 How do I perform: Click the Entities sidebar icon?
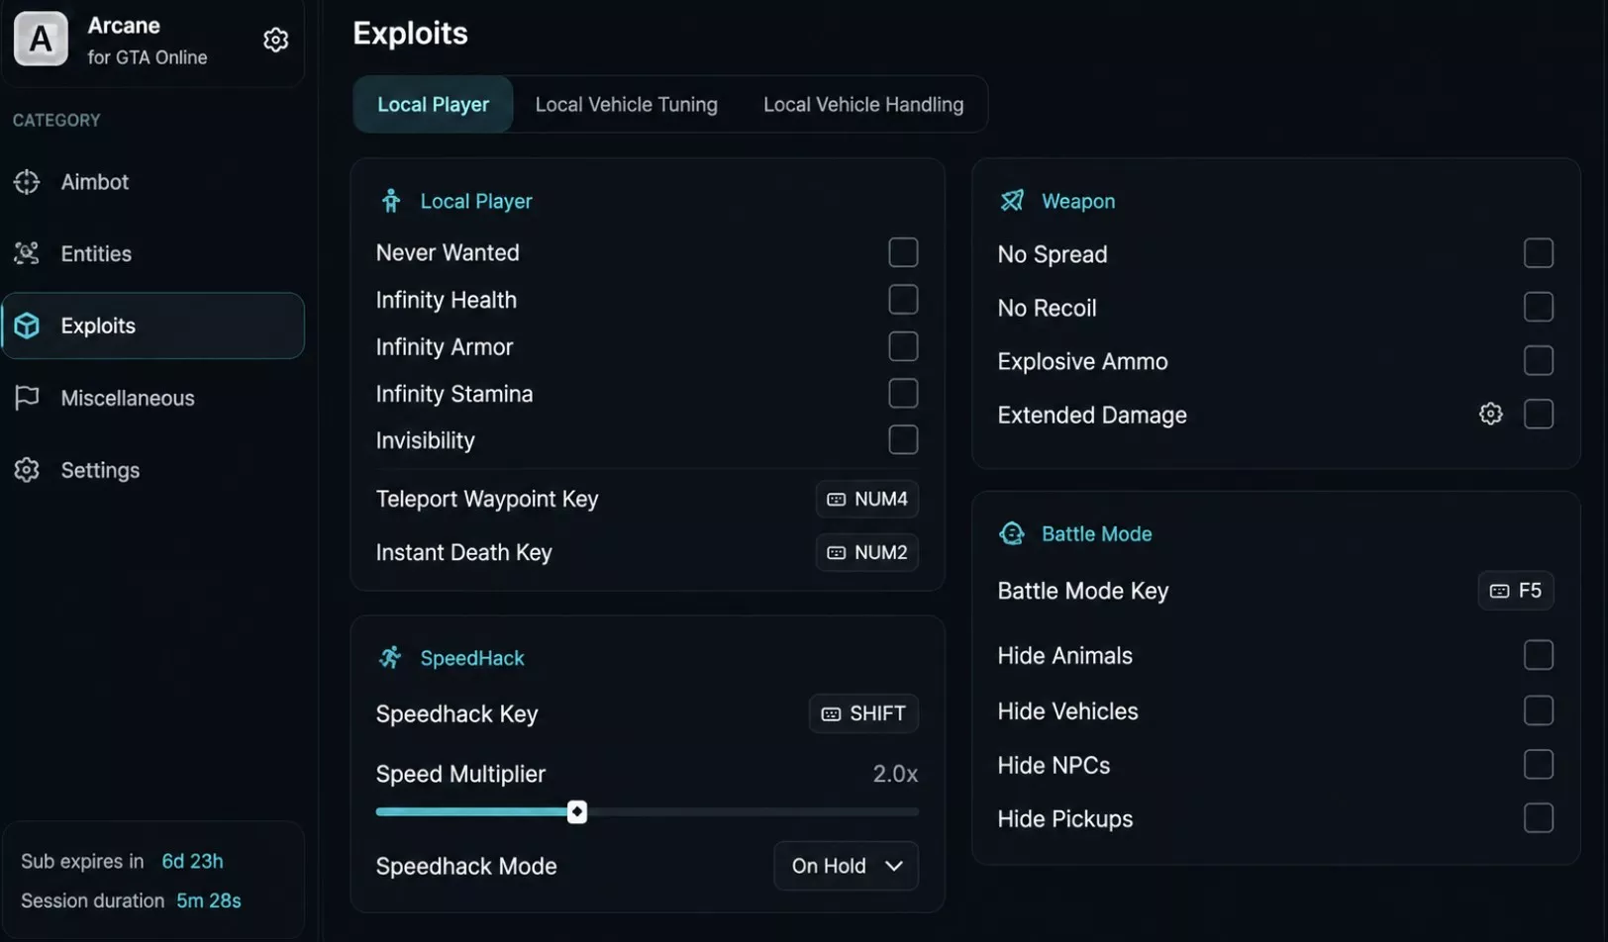pos(27,253)
